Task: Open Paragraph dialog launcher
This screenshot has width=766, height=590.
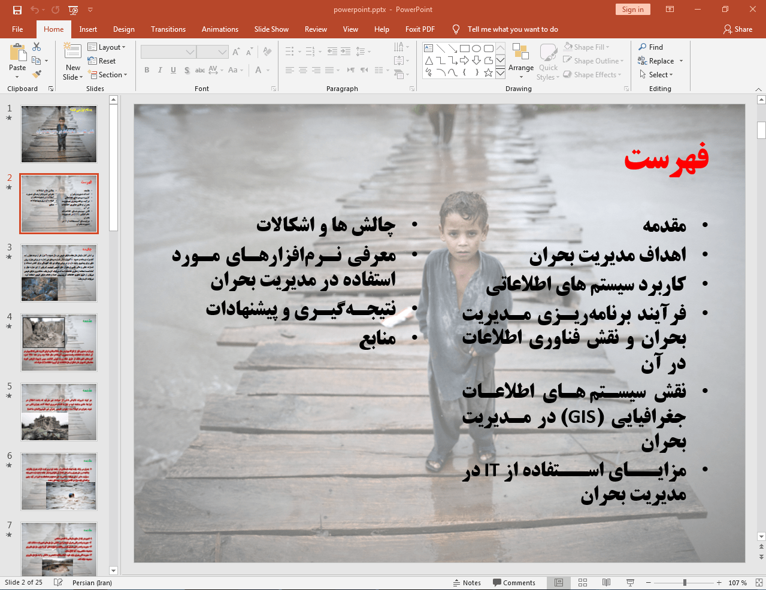Action: (412, 89)
